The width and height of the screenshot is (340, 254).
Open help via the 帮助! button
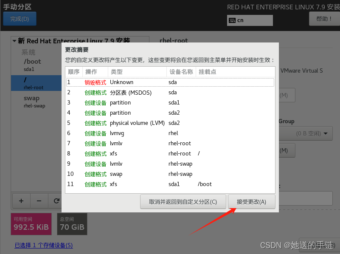pyautogui.click(x=324, y=19)
